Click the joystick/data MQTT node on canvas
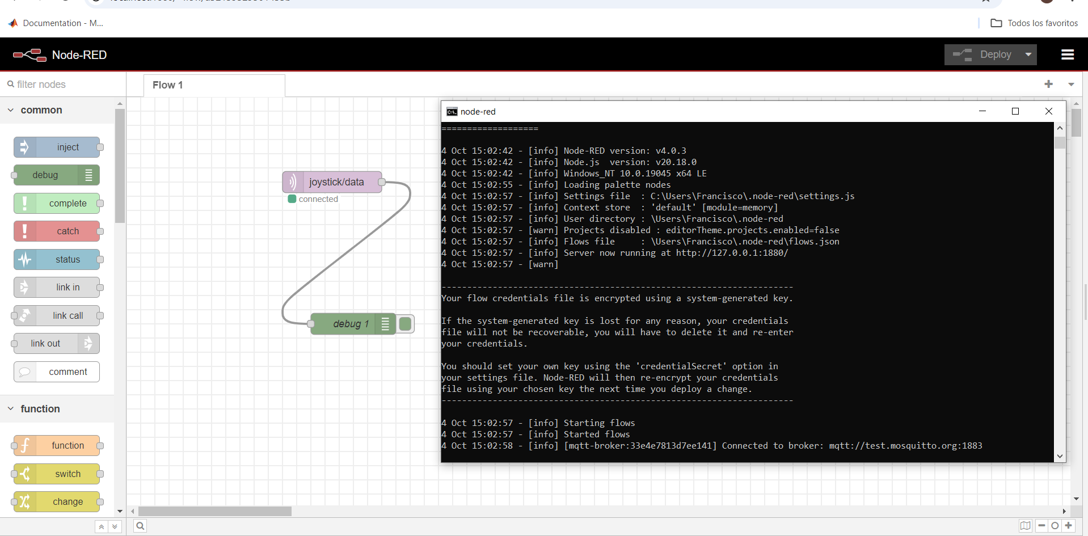 pyautogui.click(x=332, y=182)
